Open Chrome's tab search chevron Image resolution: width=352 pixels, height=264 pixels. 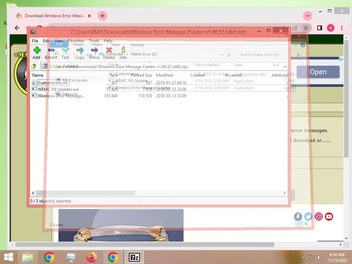click(x=308, y=16)
